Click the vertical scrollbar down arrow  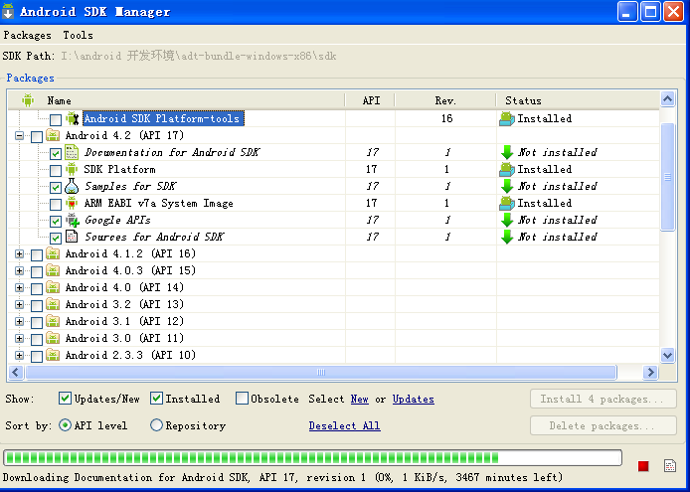click(x=667, y=355)
